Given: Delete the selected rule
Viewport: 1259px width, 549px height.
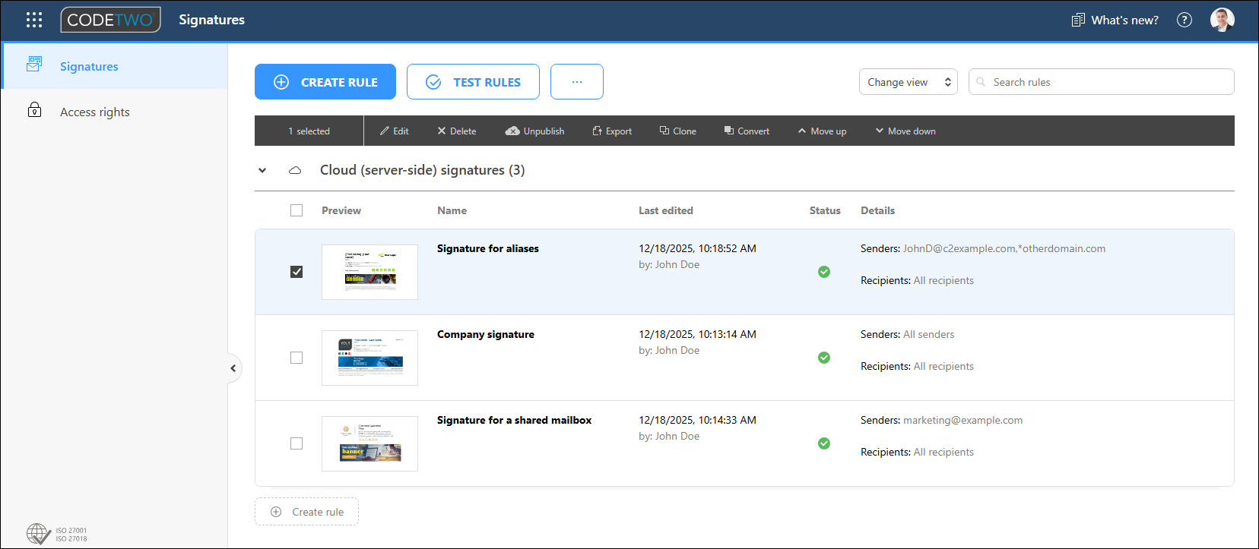Looking at the screenshot, I should pos(457,131).
